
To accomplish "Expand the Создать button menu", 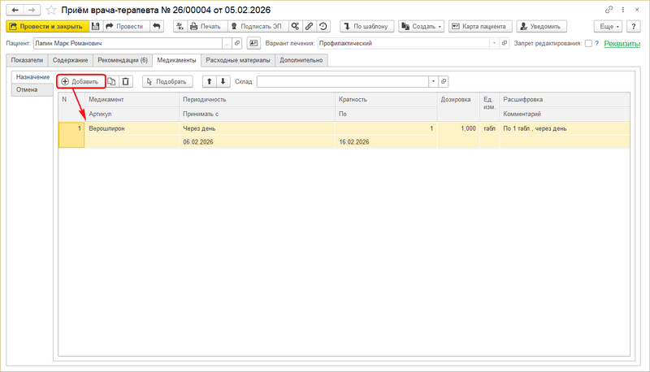I will [x=421, y=26].
